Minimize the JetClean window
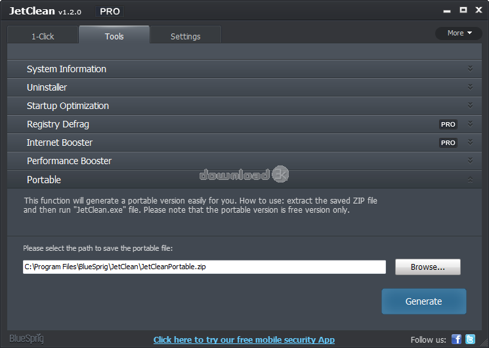Viewport: 489px width, 348px height. [x=447, y=11]
